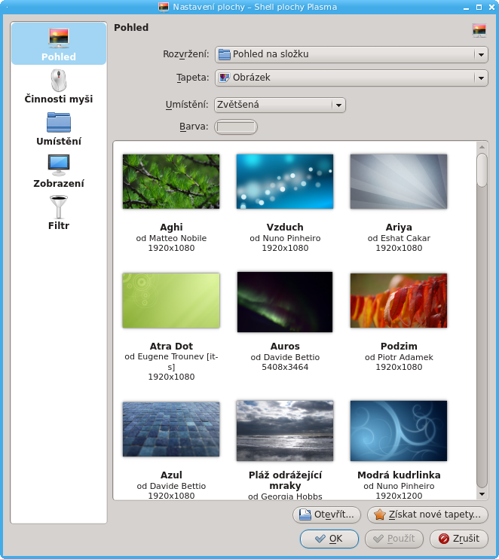Click Získat nové tapety... button
499x559 pixels.
pyautogui.click(x=427, y=515)
